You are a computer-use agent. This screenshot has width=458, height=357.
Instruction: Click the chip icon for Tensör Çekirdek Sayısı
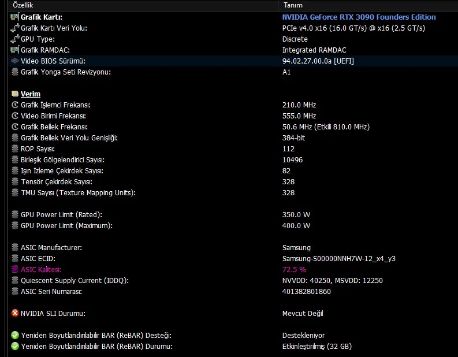14,182
